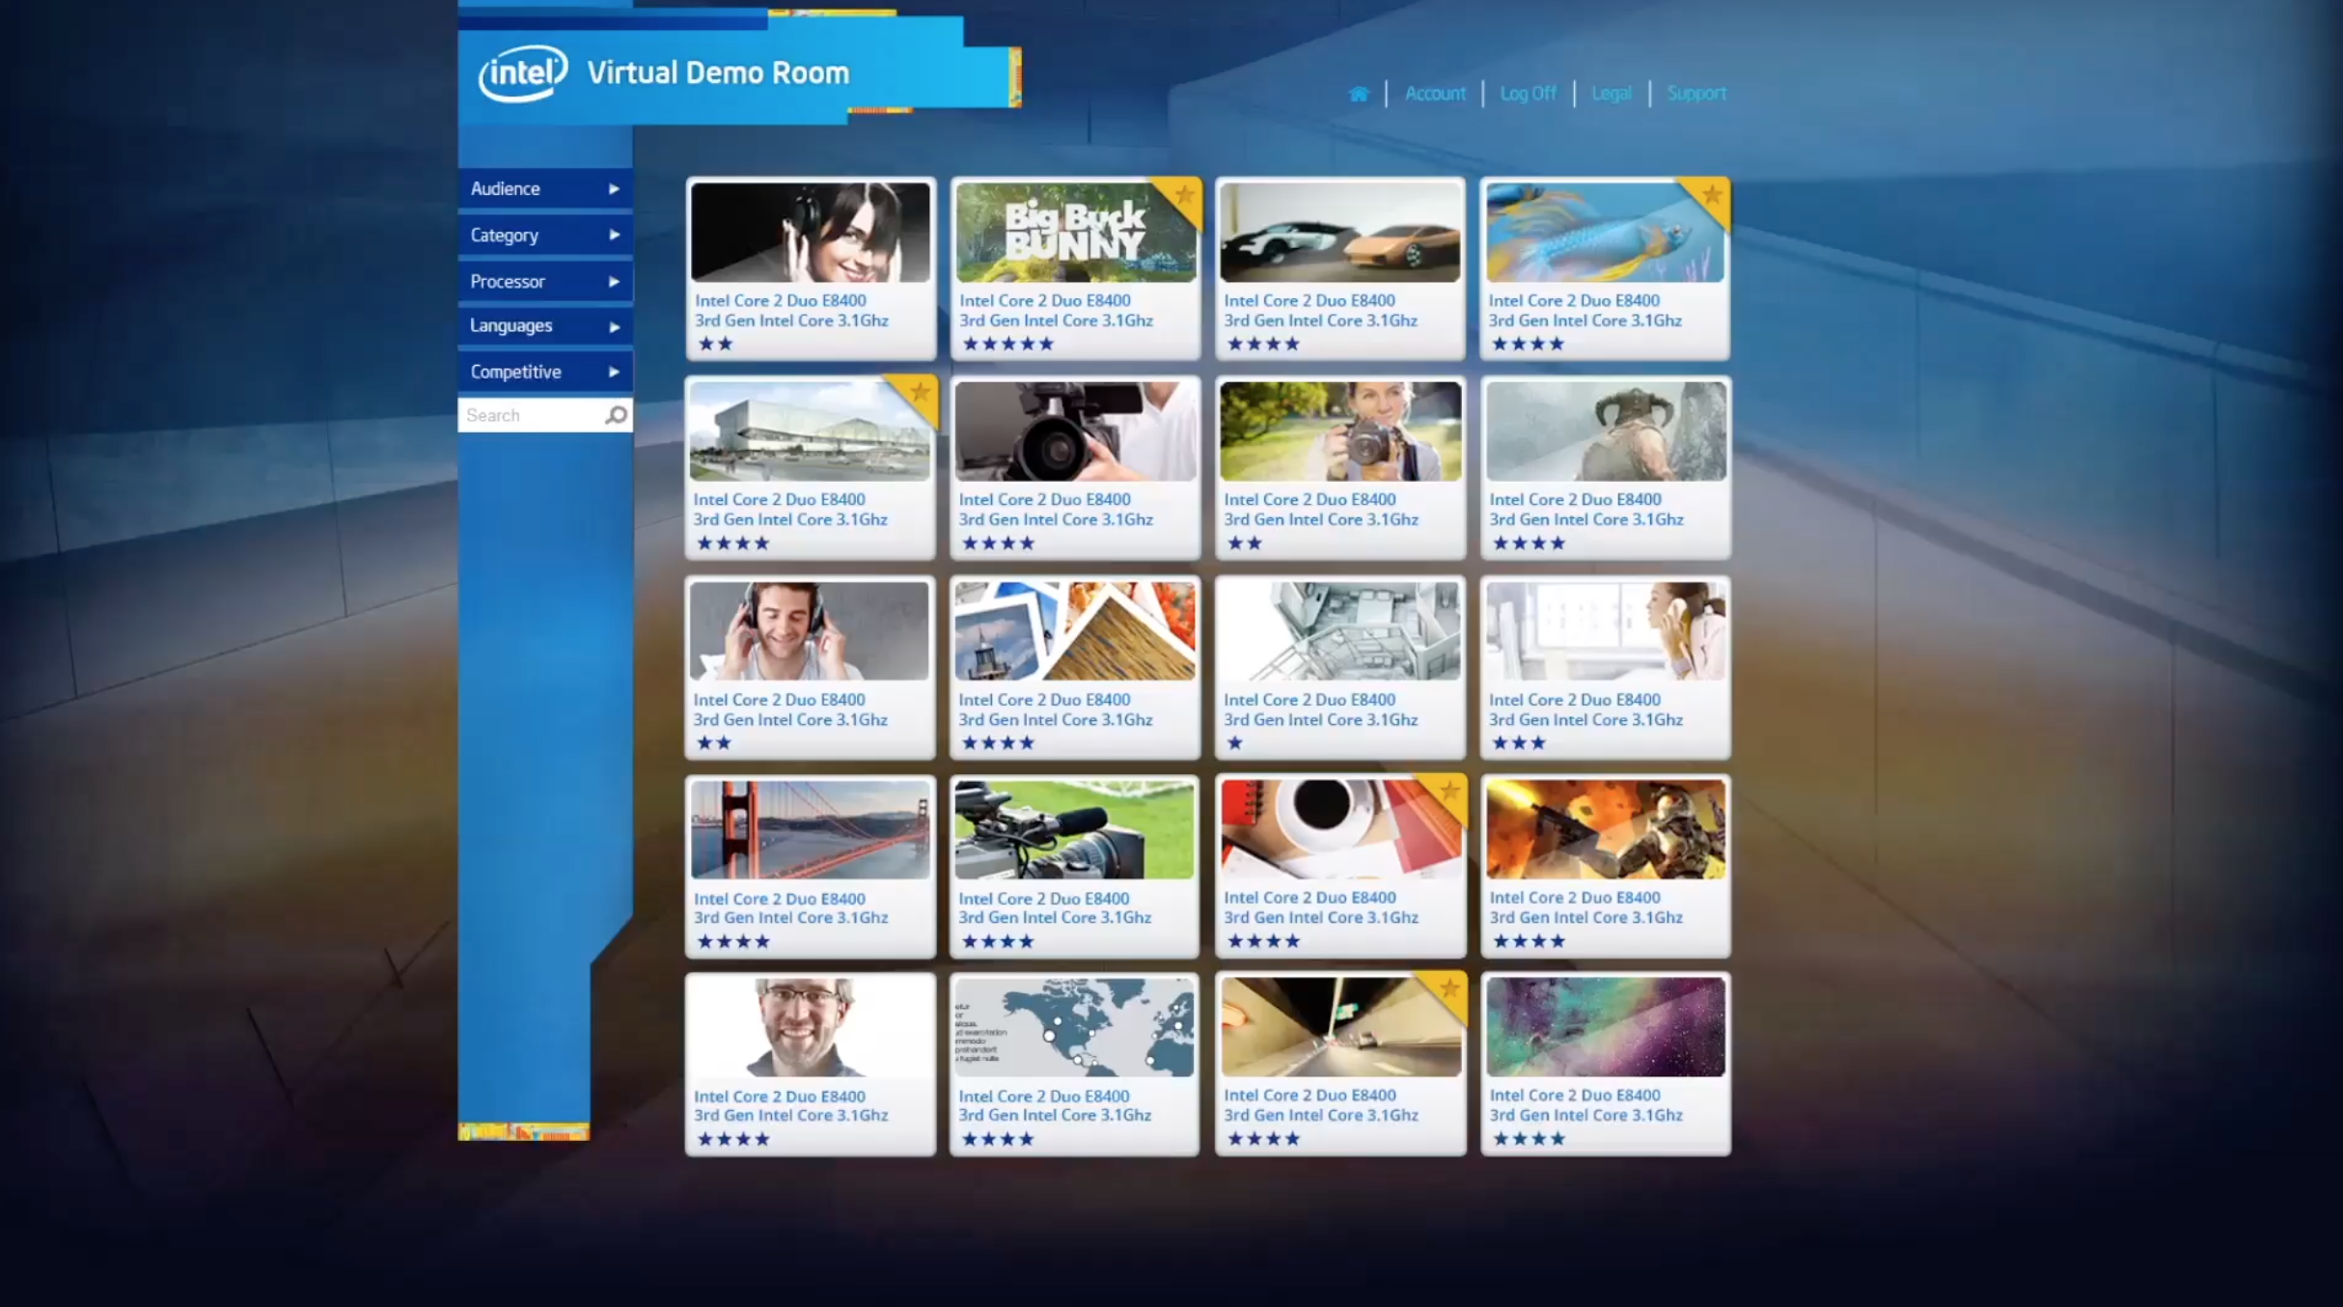Open the Account link

tap(1434, 94)
